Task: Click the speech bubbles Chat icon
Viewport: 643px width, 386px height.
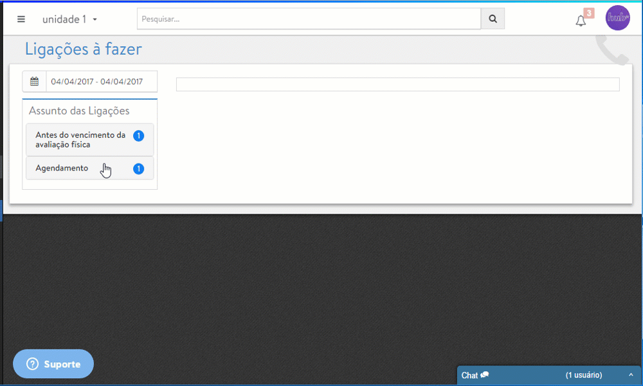Action: point(485,375)
